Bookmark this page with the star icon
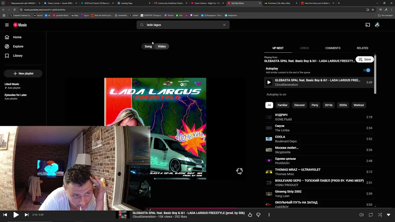The height and width of the screenshot is (222, 395). (x=373, y=10)
